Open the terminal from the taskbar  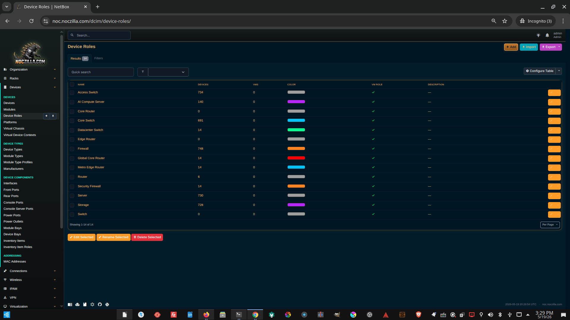239,315
